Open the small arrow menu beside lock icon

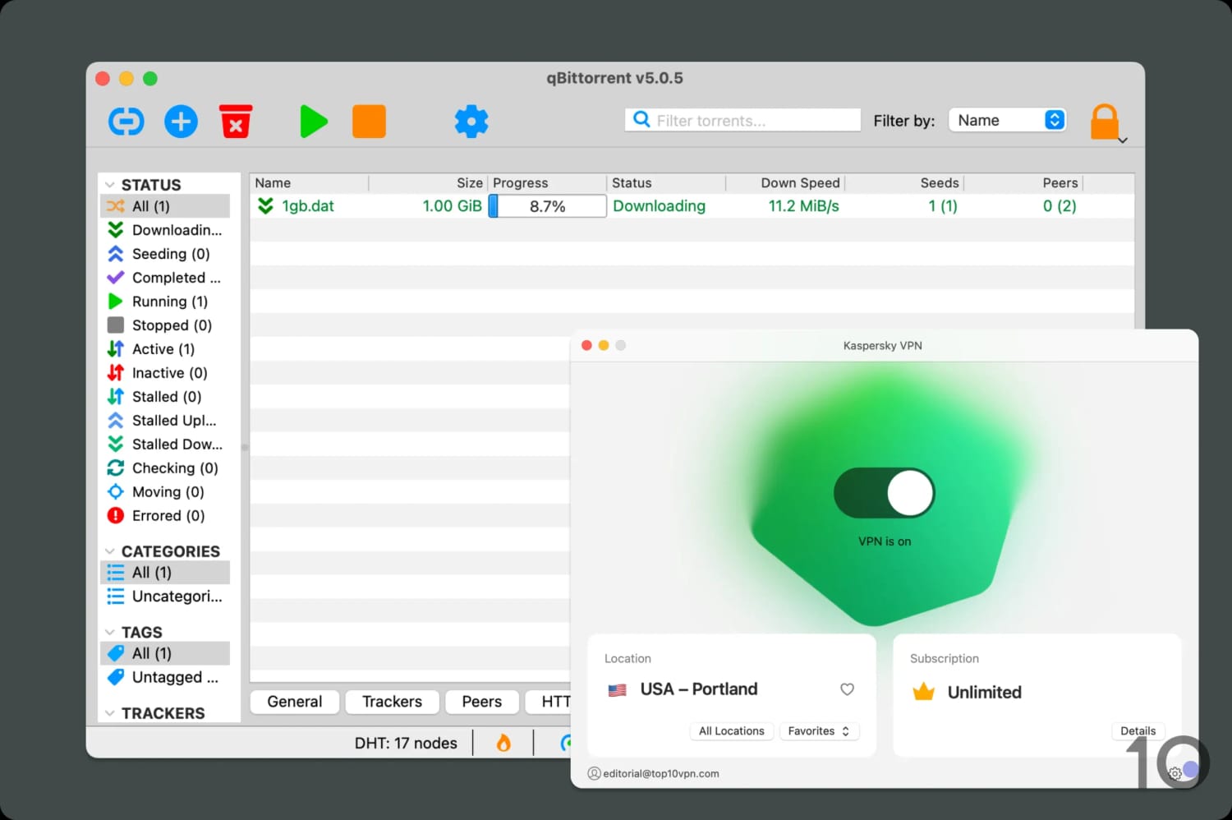(1123, 141)
